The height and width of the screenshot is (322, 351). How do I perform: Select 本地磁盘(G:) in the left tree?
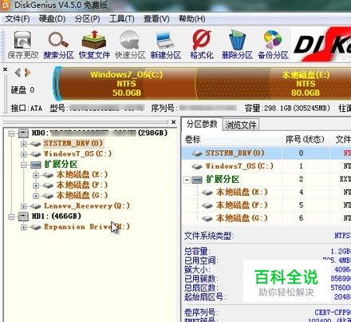click(x=82, y=196)
